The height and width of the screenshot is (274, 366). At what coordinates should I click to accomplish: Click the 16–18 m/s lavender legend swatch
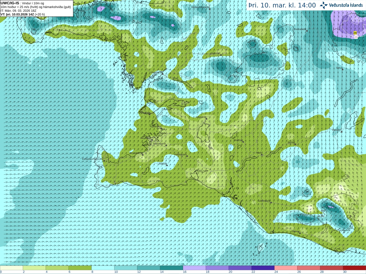(x=194, y=268)
